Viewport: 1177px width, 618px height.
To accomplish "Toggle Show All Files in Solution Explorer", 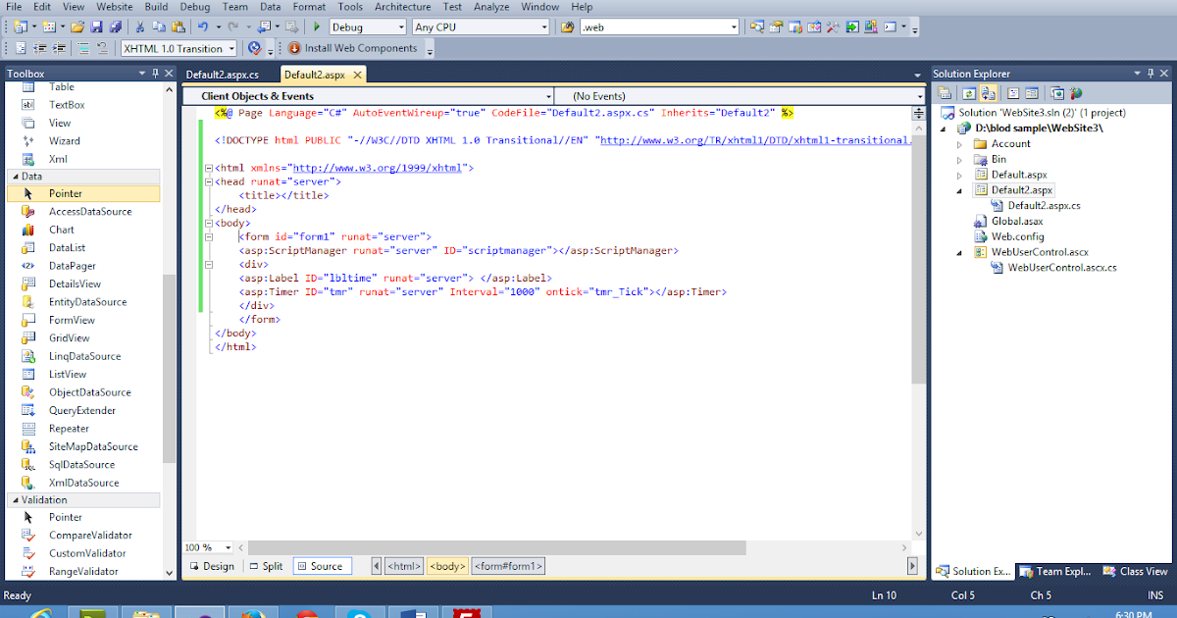I will coord(988,92).
